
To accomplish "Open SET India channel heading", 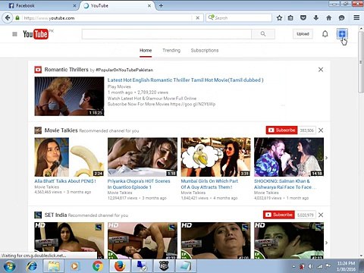I will pos(55,215).
